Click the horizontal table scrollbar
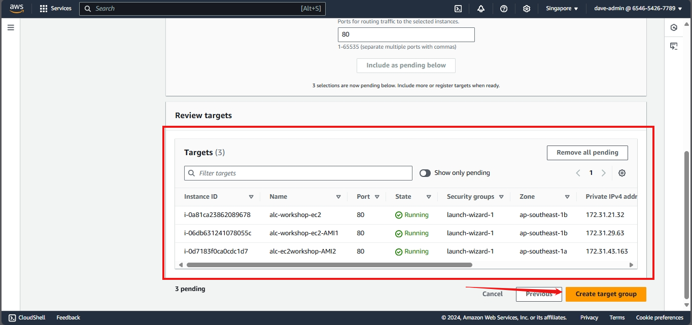692x325 pixels. pyautogui.click(x=329, y=265)
